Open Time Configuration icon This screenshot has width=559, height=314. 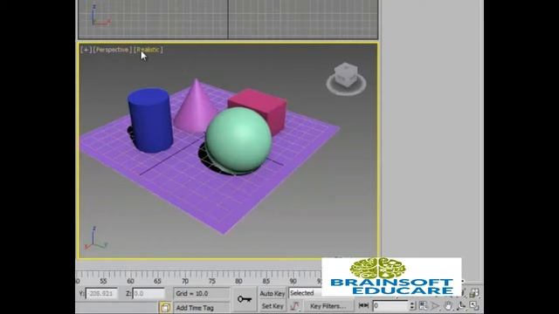click(x=423, y=305)
